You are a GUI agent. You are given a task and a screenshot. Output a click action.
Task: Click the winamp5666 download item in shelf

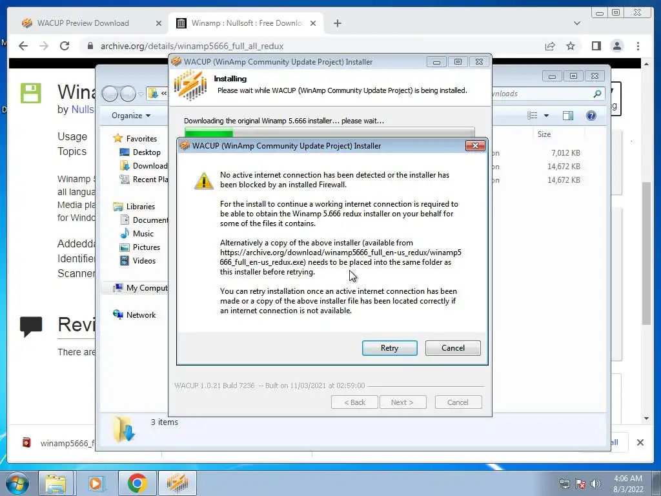click(x=59, y=443)
